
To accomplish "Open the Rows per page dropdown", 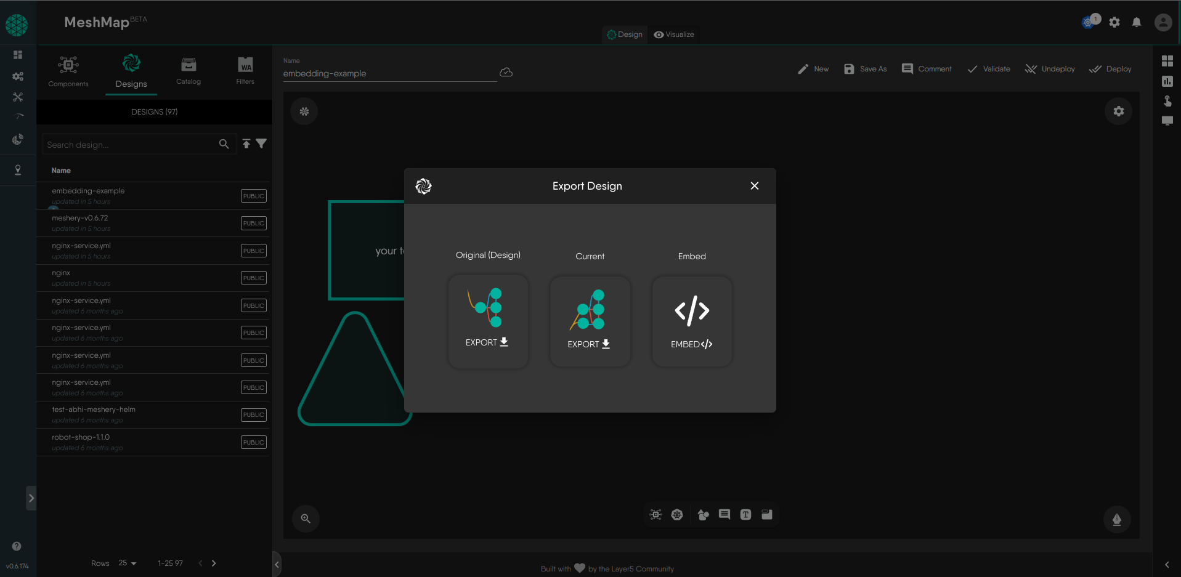I will (128, 563).
